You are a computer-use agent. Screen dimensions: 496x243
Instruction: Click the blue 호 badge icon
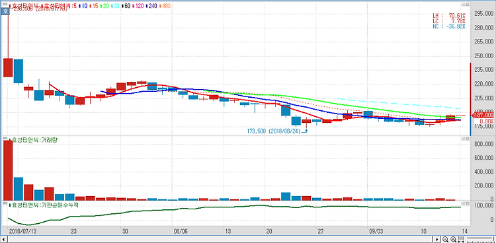(5, 11)
